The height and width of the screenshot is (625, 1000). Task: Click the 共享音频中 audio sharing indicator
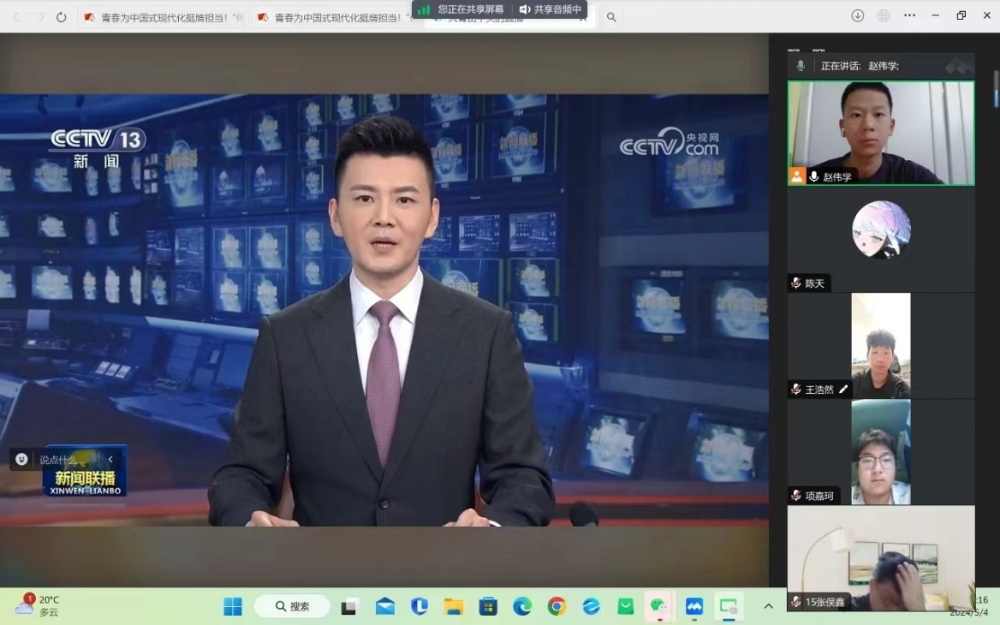(x=551, y=9)
